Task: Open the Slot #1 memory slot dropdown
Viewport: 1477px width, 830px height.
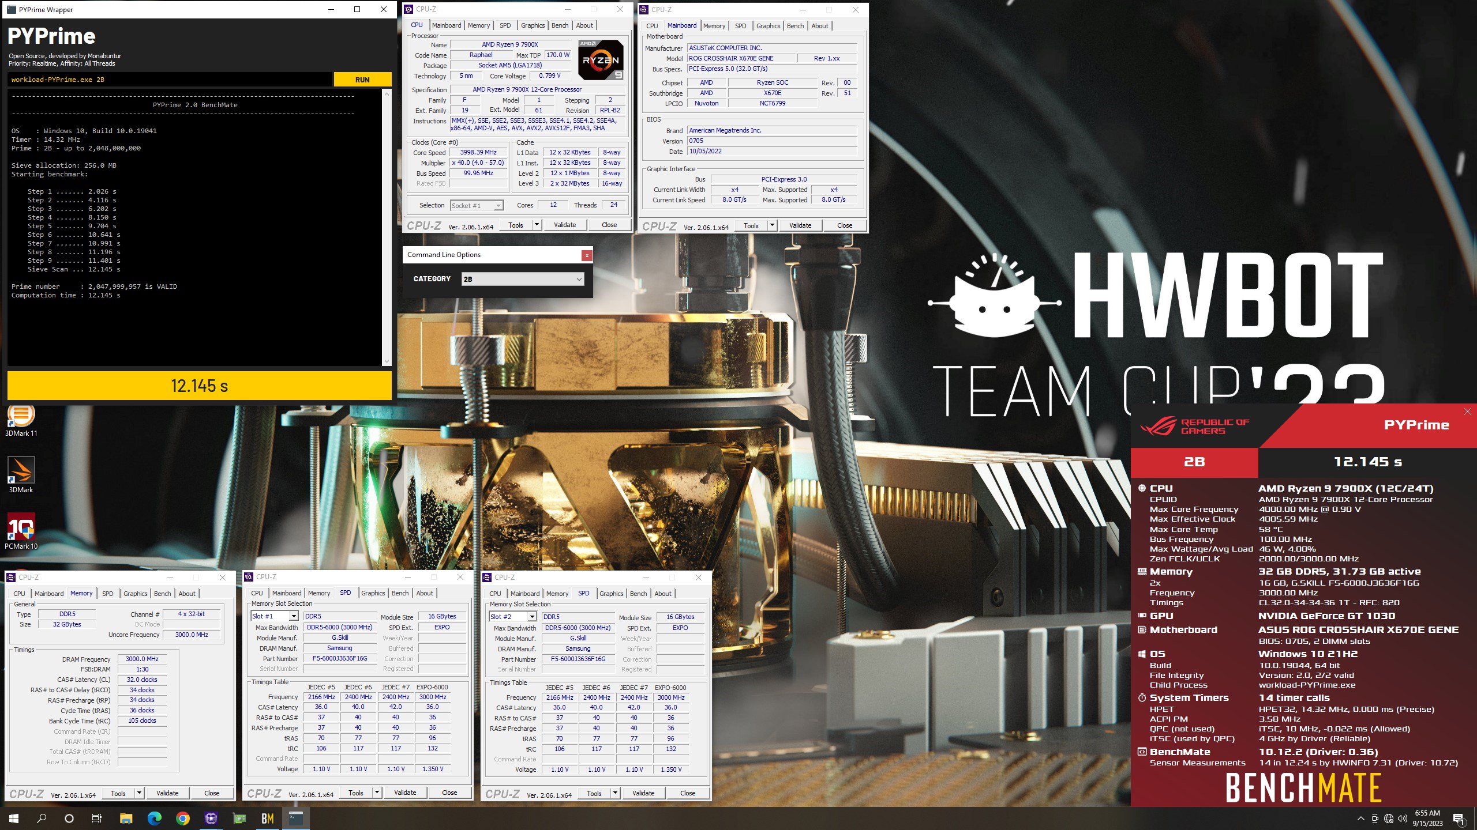Action: (x=274, y=616)
